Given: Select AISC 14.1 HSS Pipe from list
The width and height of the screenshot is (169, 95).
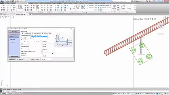Looking at the screenshot, I should [x=39, y=35].
